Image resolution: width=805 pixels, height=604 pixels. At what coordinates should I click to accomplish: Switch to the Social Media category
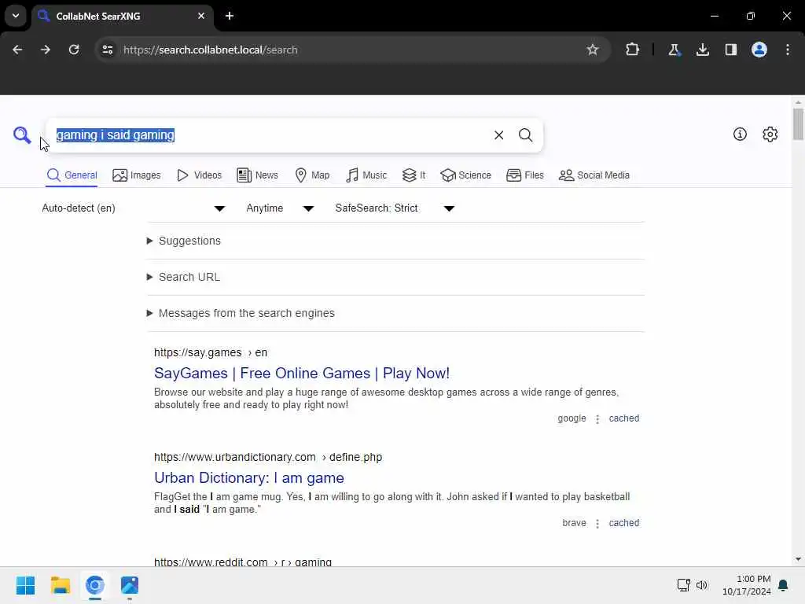594,175
